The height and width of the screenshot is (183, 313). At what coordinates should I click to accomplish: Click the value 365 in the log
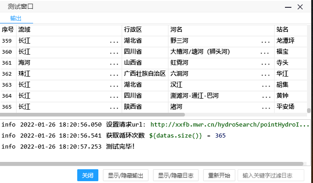click(220, 136)
